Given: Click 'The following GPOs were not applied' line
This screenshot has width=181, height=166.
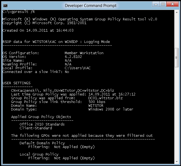Looking at the screenshot, I should click(82, 135).
